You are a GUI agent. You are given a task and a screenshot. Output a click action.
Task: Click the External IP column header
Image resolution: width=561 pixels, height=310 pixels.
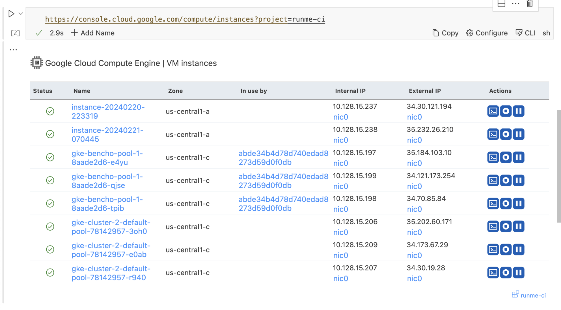[x=425, y=91]
